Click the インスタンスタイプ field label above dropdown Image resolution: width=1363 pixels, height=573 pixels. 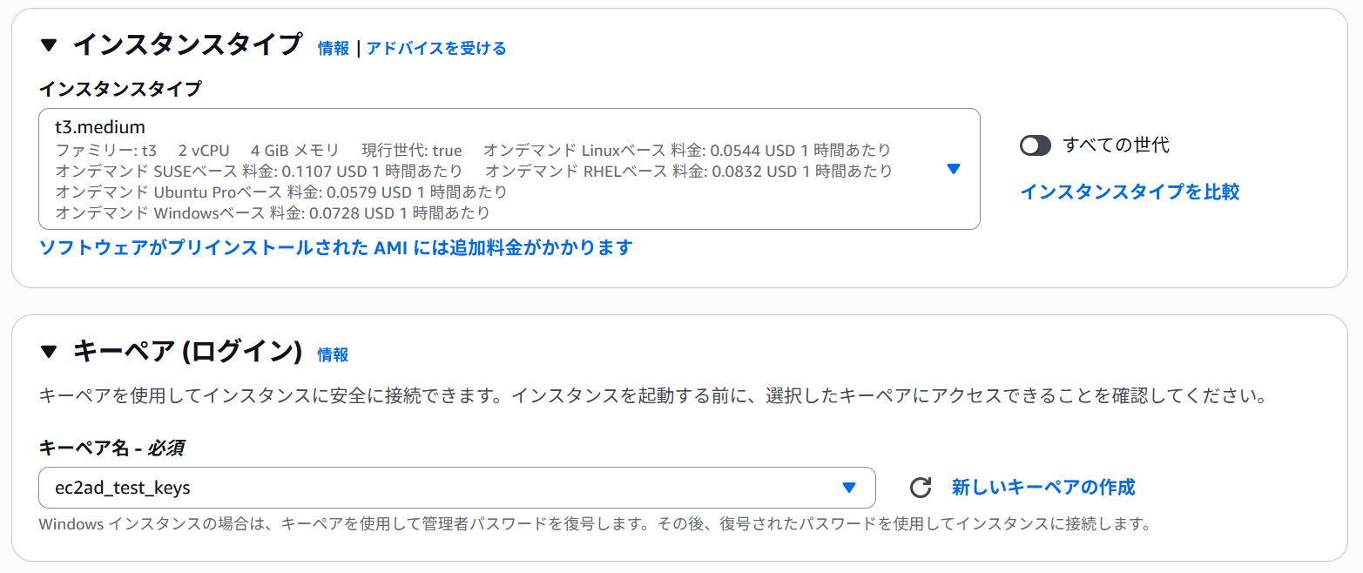120,88
